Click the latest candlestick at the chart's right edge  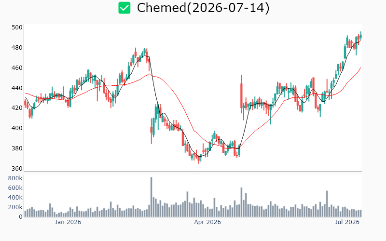[361, 36]
